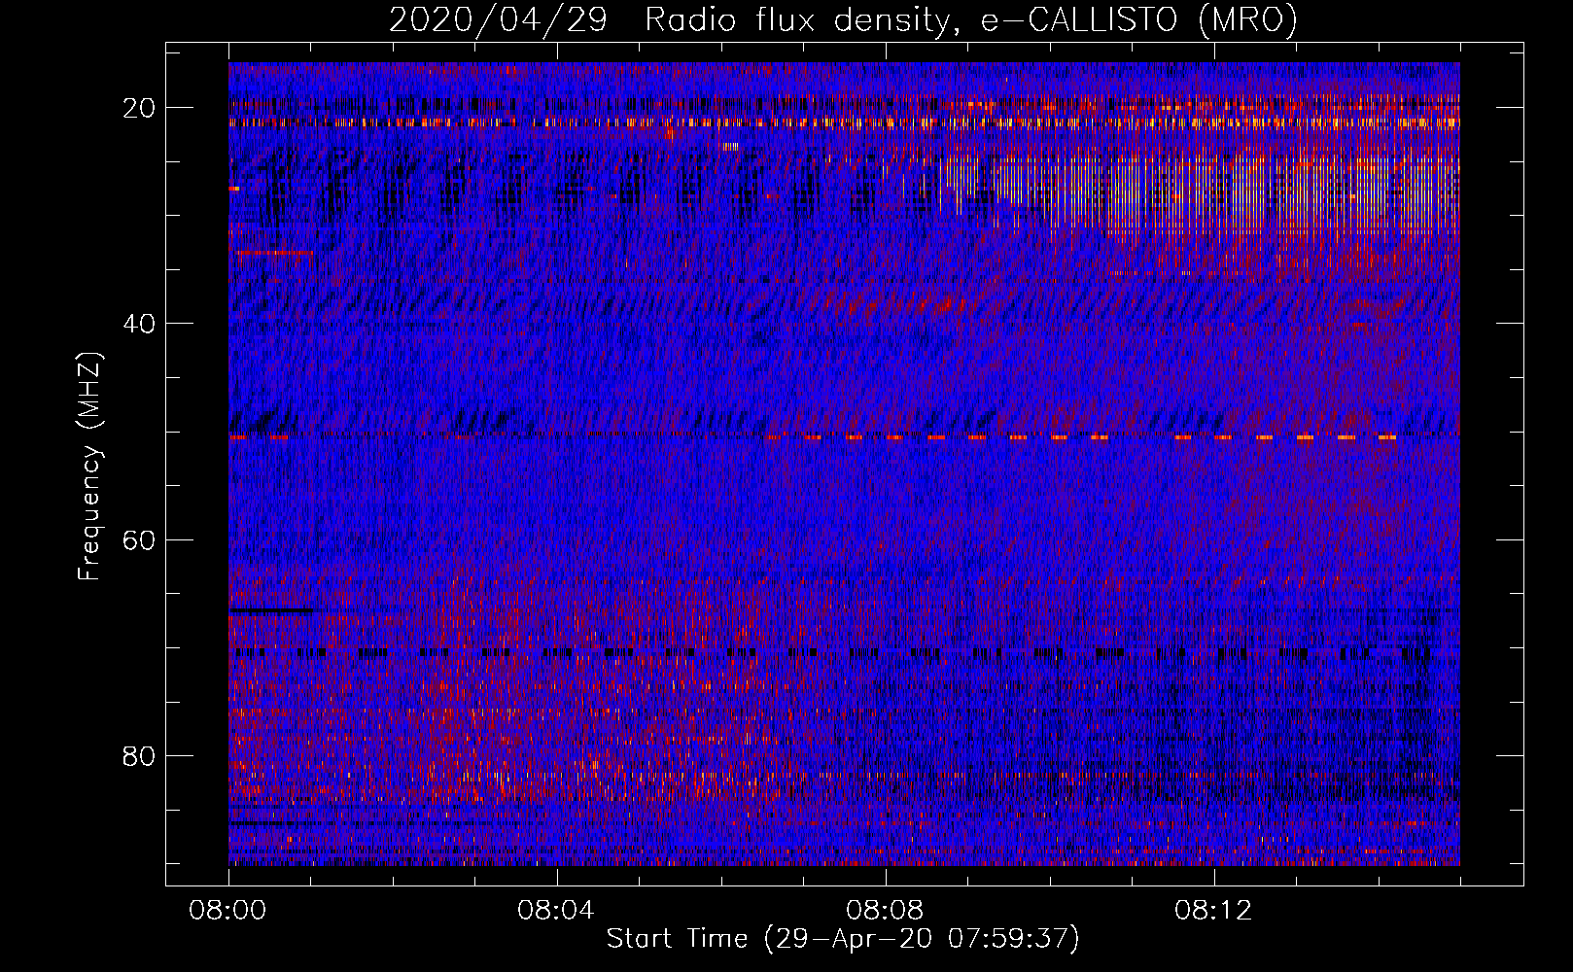Click the '80' frequency tick label
The height and width of the screenshot is (972, 1573).
coord(140,755)
